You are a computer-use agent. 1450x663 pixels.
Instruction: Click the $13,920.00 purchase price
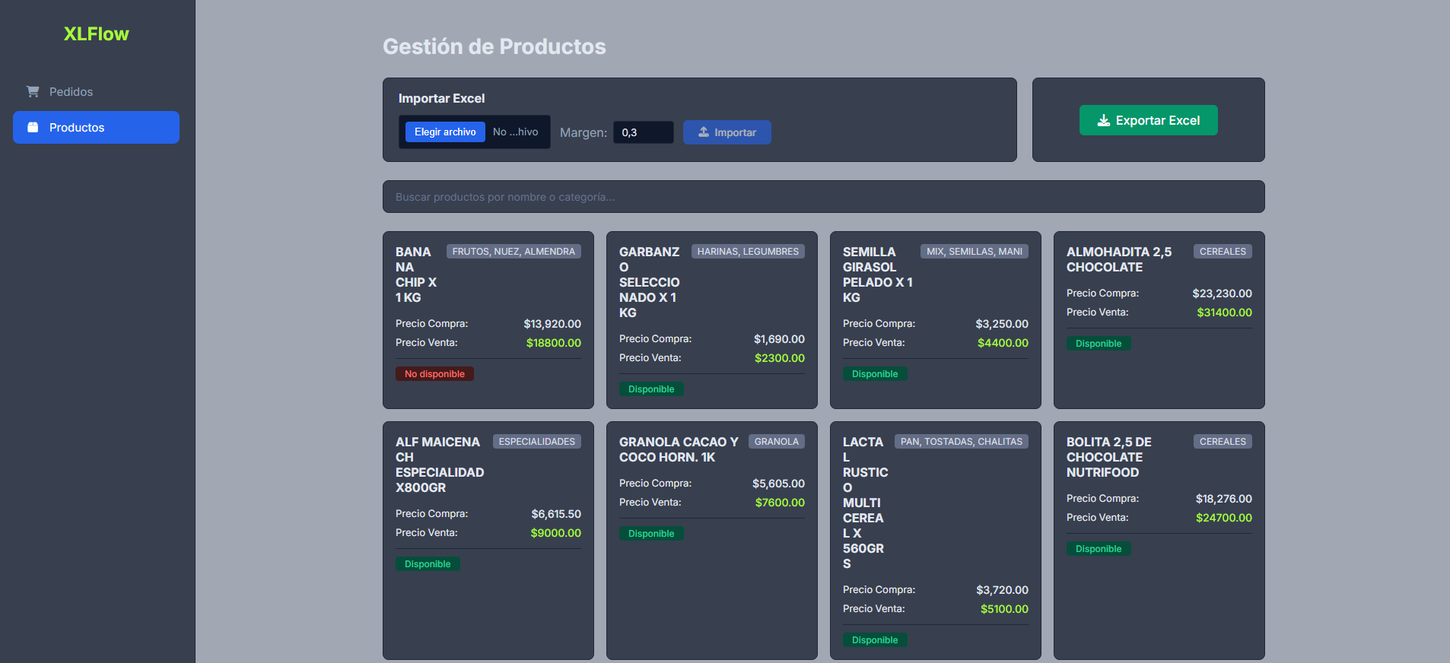tap(552, 324)
